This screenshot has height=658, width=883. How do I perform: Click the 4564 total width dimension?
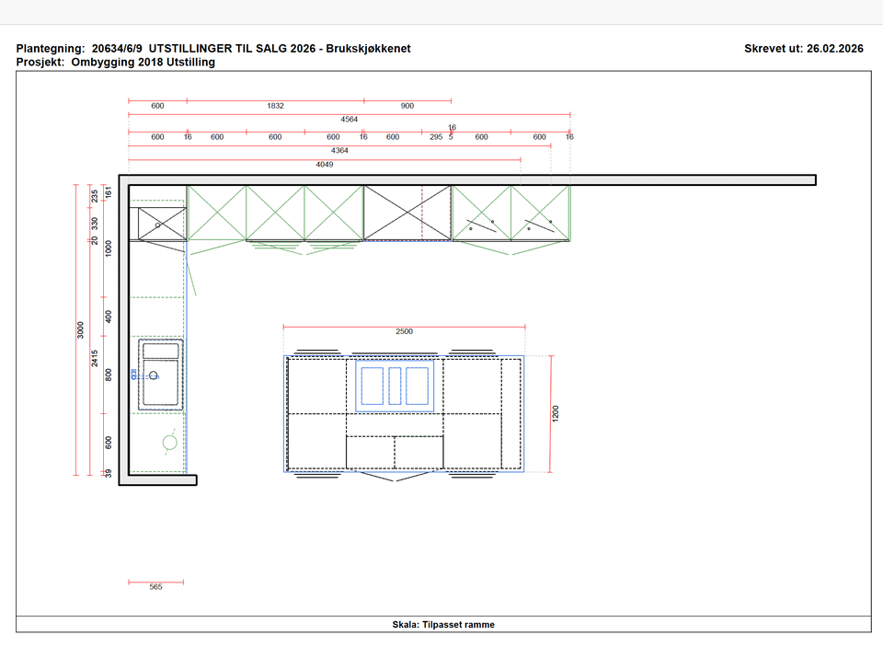pos(350,120)
